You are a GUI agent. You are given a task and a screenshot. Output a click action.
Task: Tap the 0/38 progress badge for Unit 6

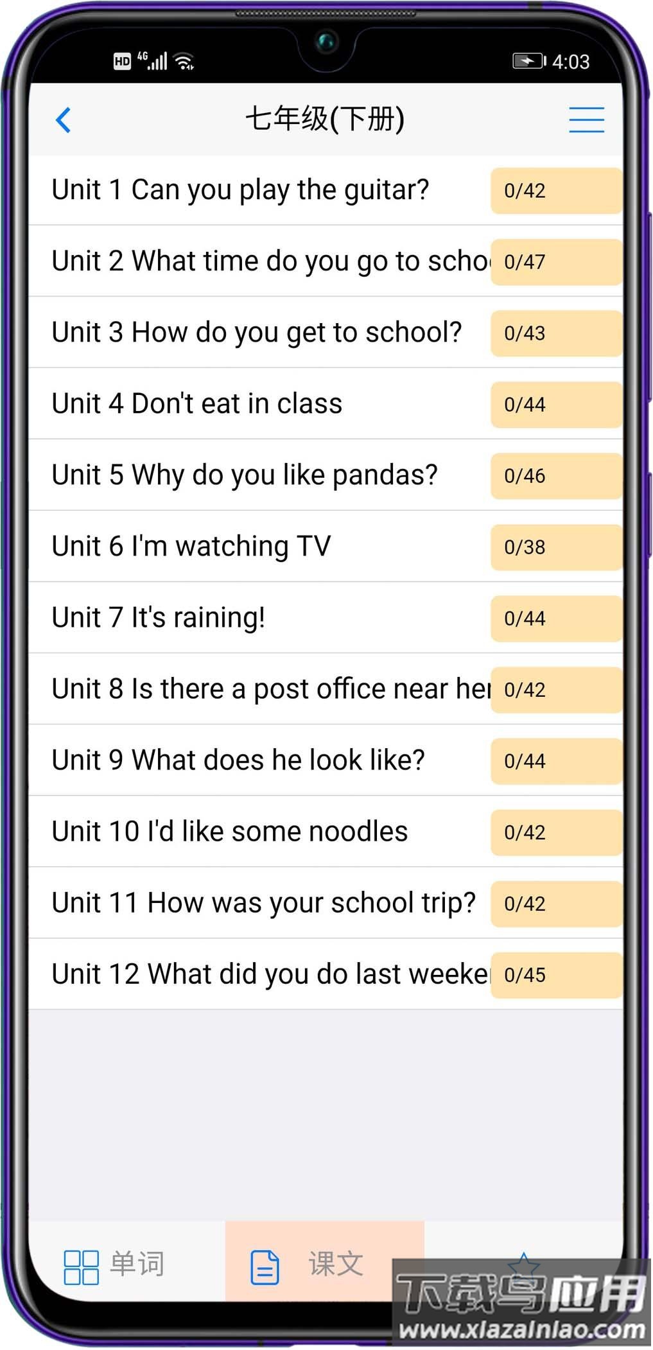coord(555,547)
